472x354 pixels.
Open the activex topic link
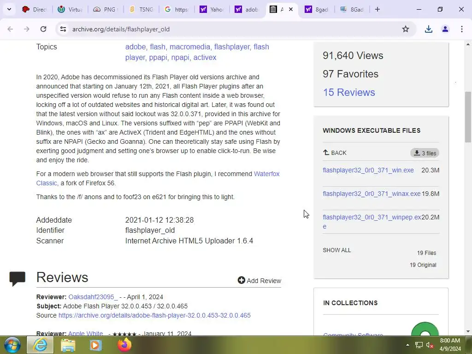pos(205,57)
